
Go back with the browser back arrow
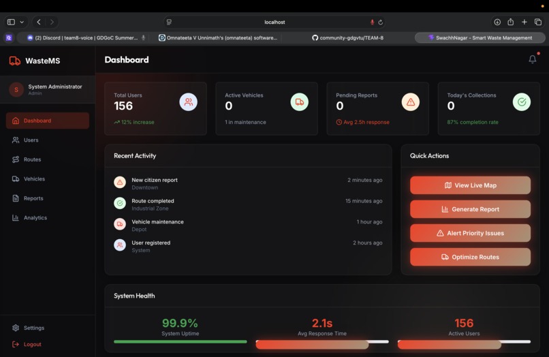click(39, 22)
